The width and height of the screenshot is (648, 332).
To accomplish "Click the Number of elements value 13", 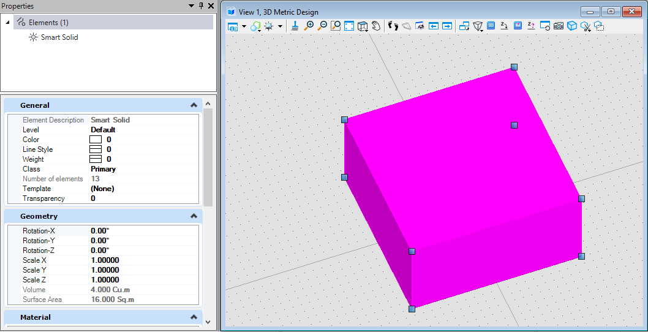I will click(95, 179).
